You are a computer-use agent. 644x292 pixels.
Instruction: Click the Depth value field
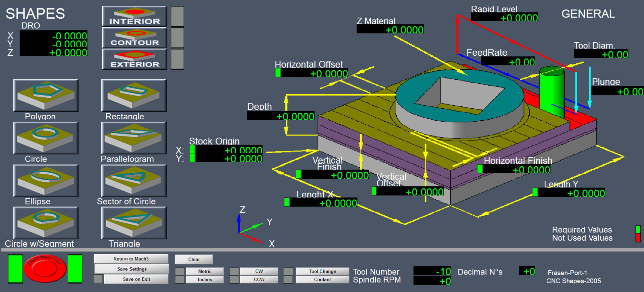click(x=281, y=116)
